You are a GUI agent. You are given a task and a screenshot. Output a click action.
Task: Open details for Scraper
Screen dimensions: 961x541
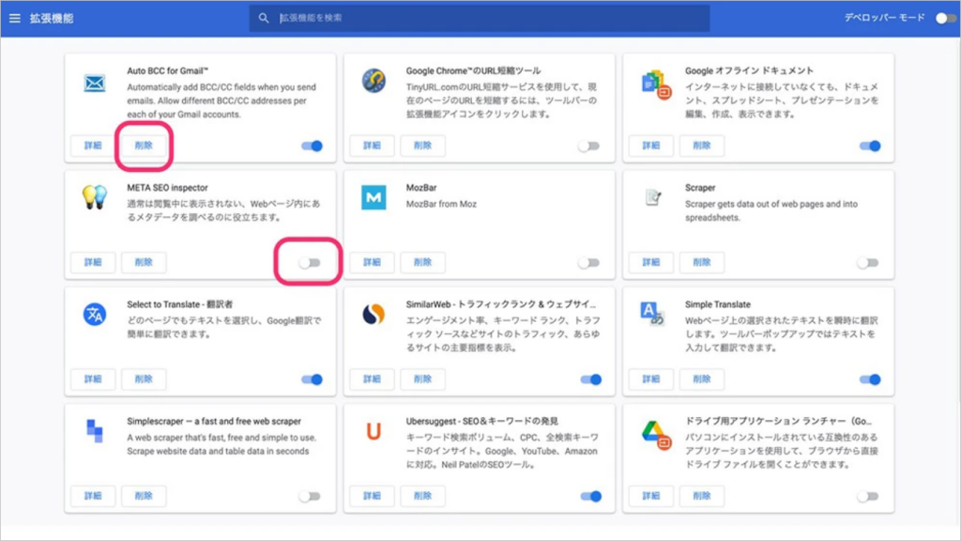(x=650, y=262)
